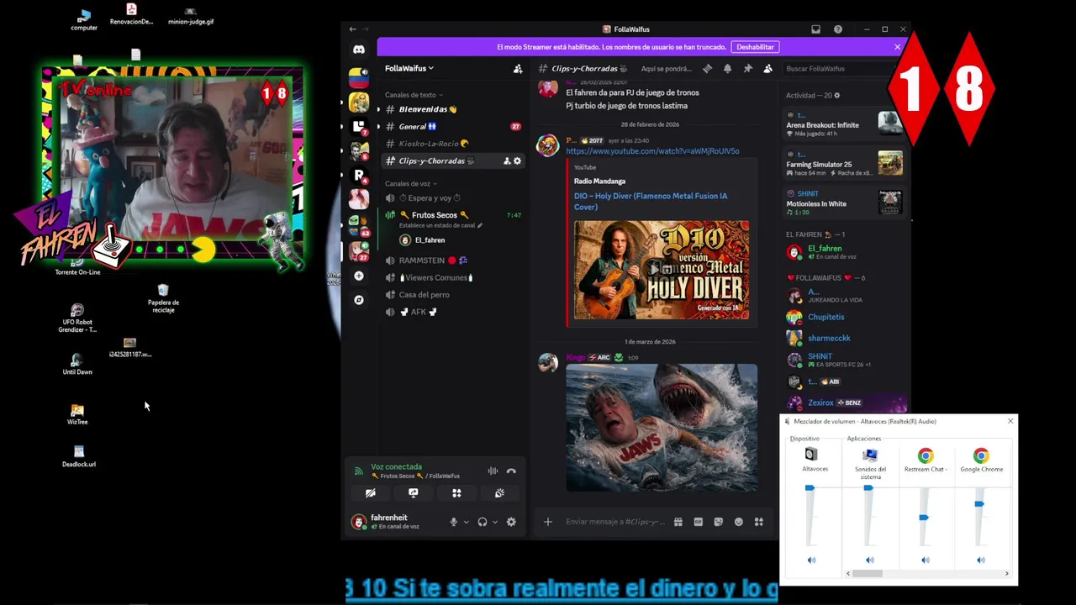Adjust the Restream Chat volume slider
1076x605 pixels.
click(924, 518)
